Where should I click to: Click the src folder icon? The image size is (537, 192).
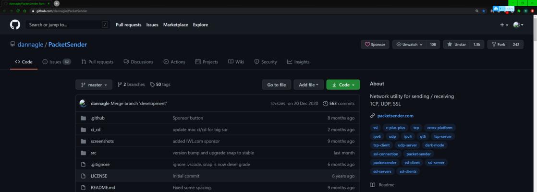tap(83, 153)
